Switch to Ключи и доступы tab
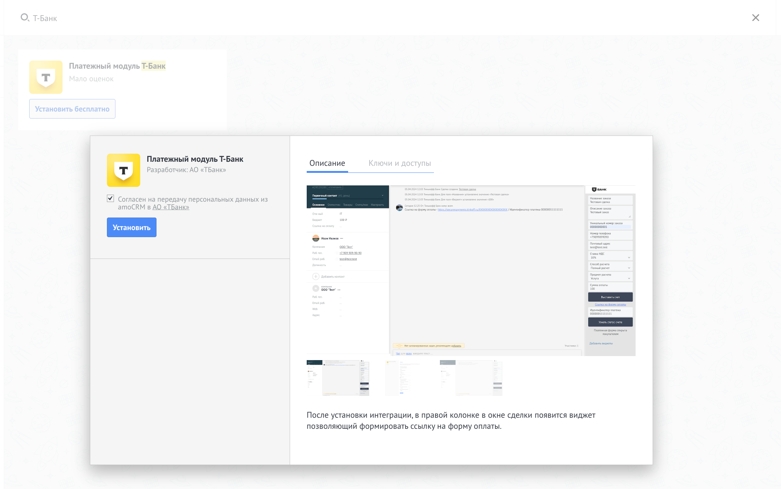 [400, 163]
